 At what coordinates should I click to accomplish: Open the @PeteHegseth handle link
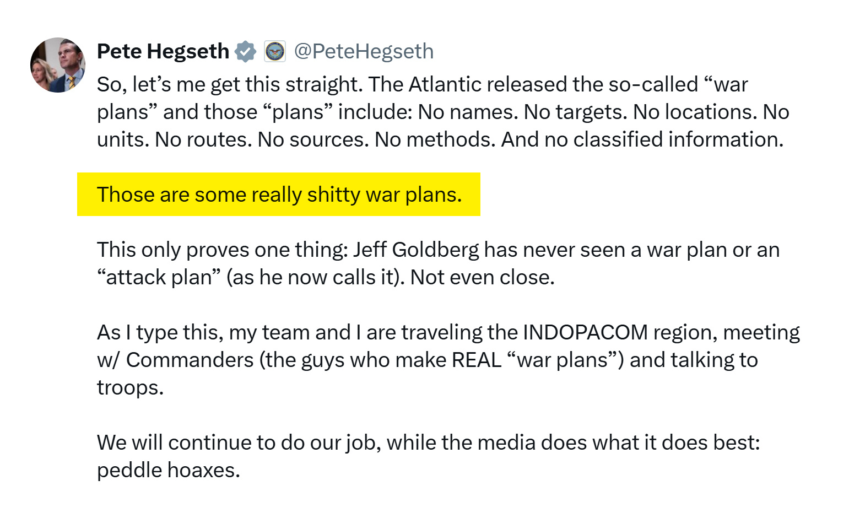364,51
